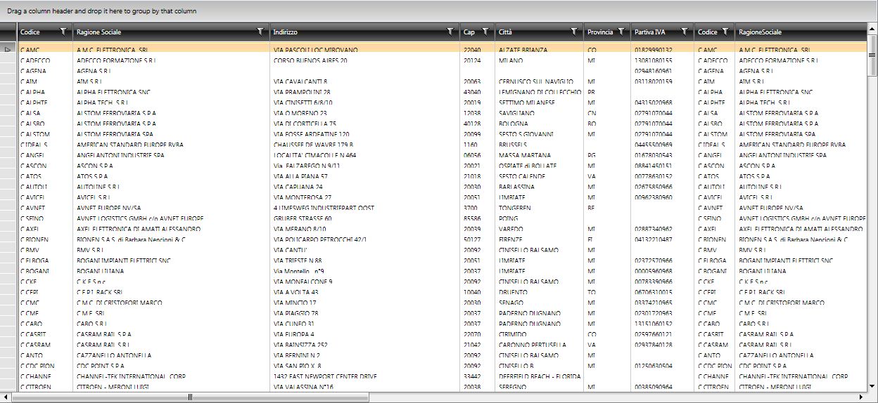
Task: Open the Cap column filter funnel
Action: [485, 32]
